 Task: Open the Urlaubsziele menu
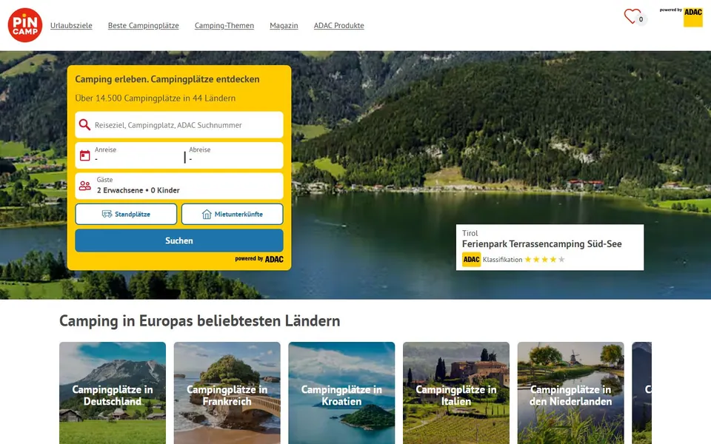coord(71,25)
